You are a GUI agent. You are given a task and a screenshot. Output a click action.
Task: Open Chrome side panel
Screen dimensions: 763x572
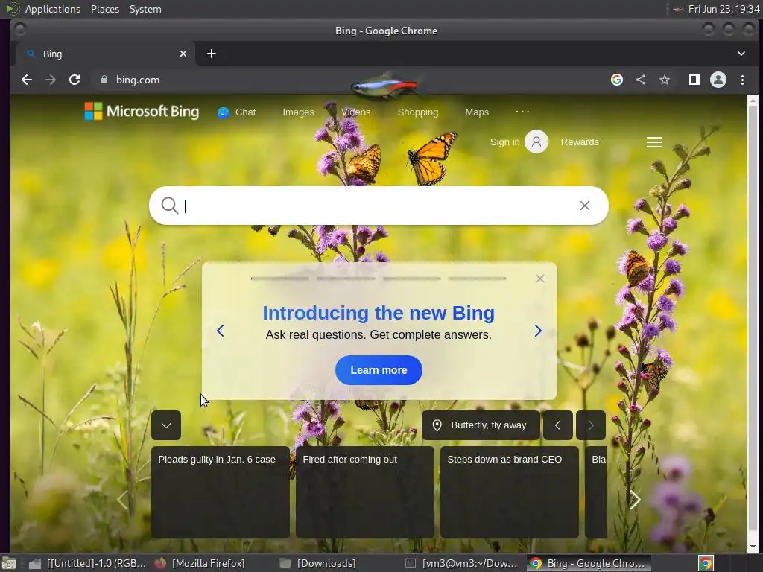tap(694, 80)
